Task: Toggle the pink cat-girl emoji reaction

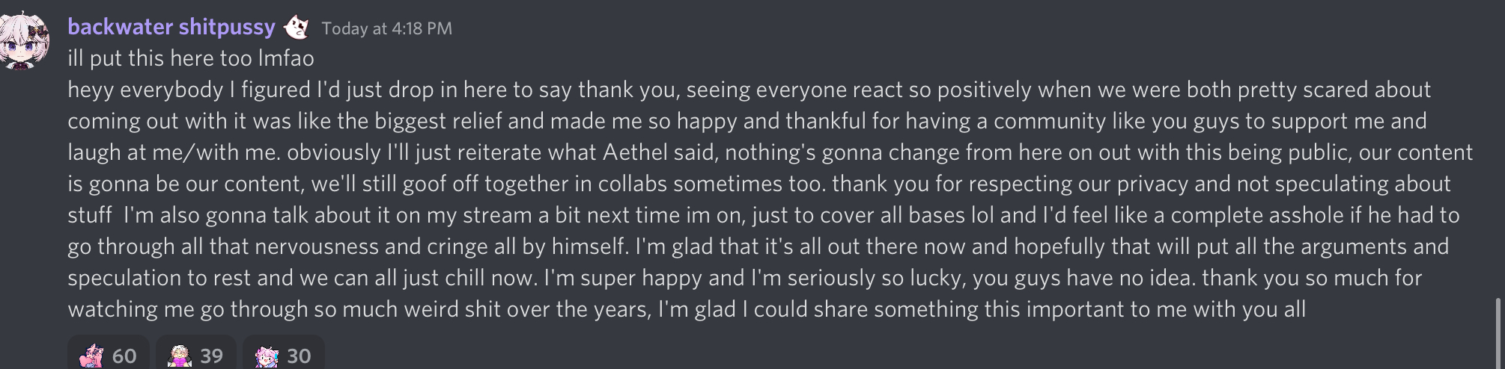Action: coord(284,354)
